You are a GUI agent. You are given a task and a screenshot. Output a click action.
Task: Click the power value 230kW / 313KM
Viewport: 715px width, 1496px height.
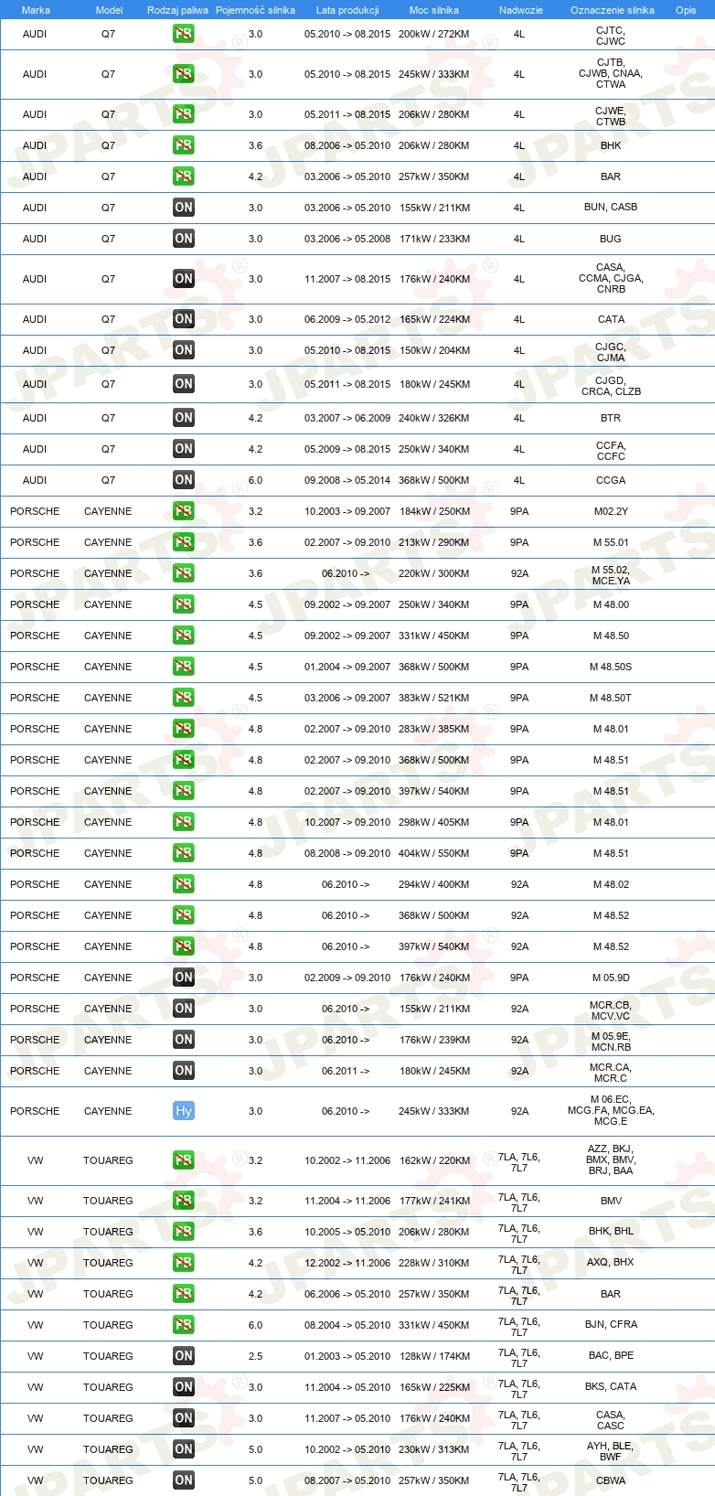pyautogui.click(x=434, y=1449)
